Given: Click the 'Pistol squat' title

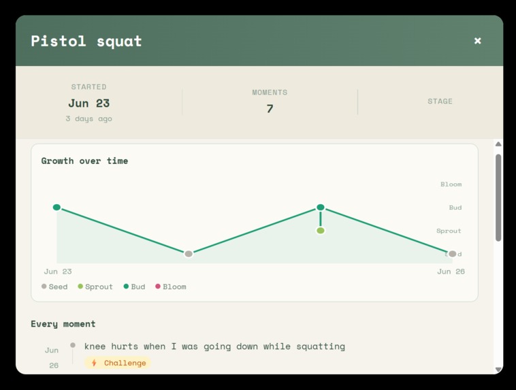Looking at the screenshot, I should tap(86, 41).
